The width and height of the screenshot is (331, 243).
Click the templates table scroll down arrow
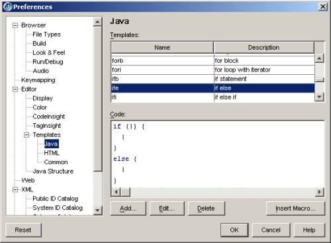[x=319, y=97]
